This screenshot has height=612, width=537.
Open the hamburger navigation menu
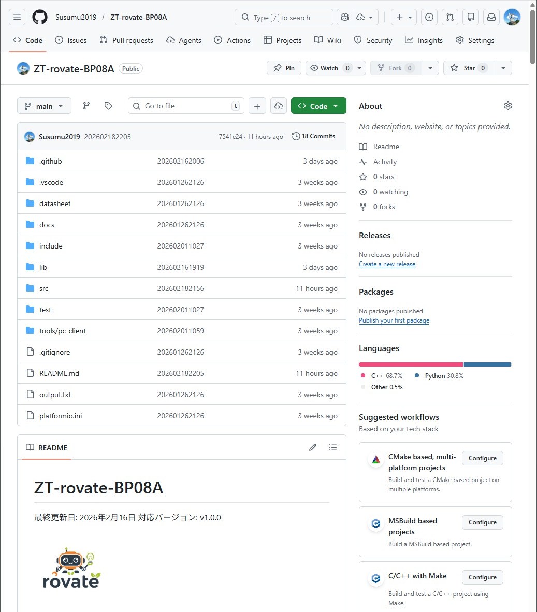(x=17, y=17)
